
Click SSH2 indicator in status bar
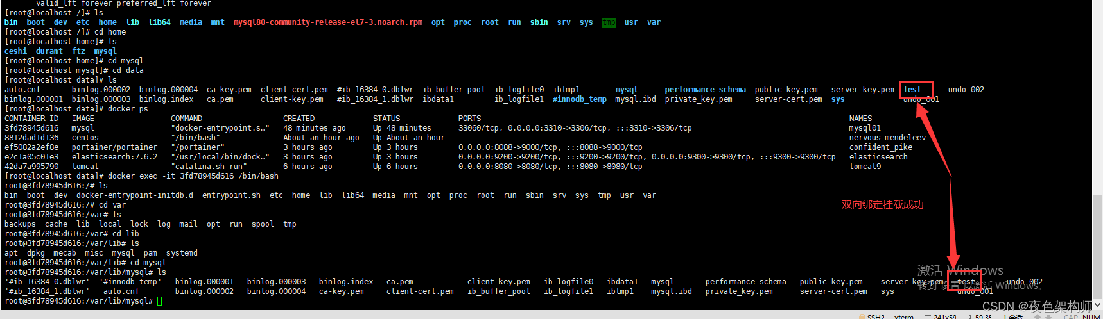click(x=871, y=316)
